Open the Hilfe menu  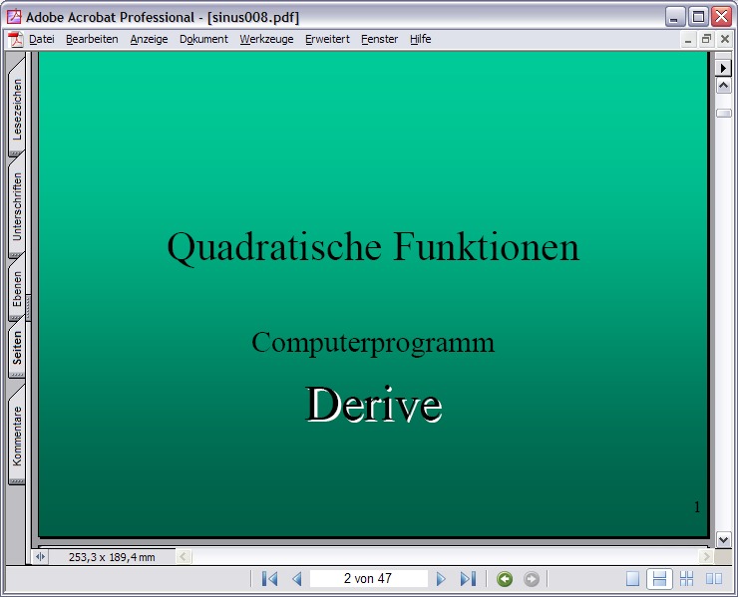pyautogui.click(x=420, y=39)
